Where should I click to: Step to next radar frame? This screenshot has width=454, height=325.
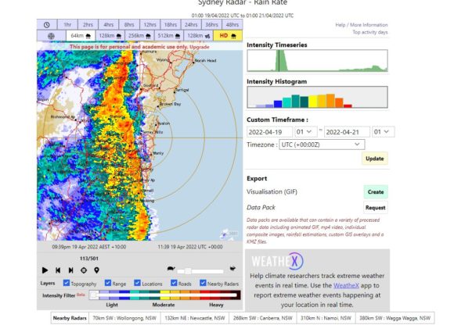pyautogui.click(x=70, y=270)
